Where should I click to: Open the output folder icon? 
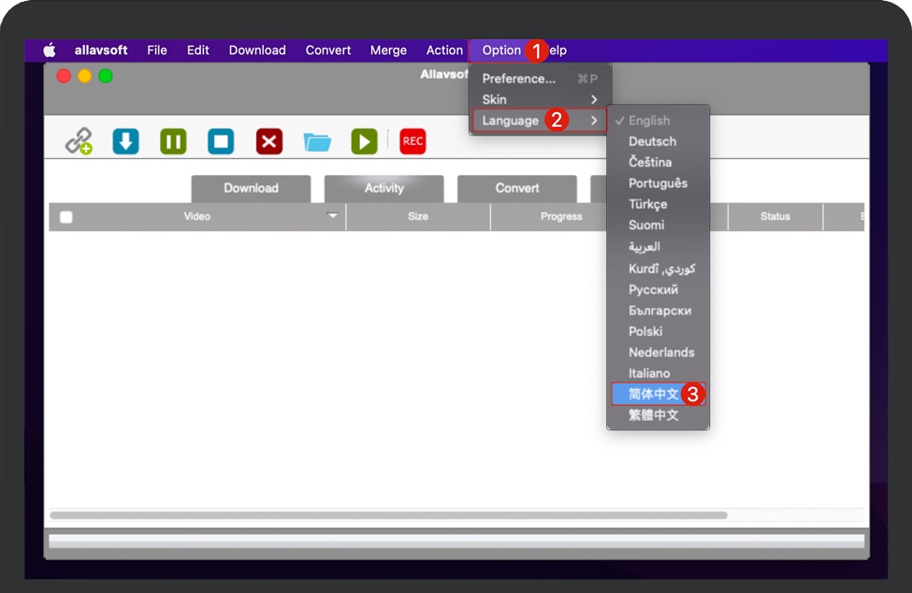[317, 141]
